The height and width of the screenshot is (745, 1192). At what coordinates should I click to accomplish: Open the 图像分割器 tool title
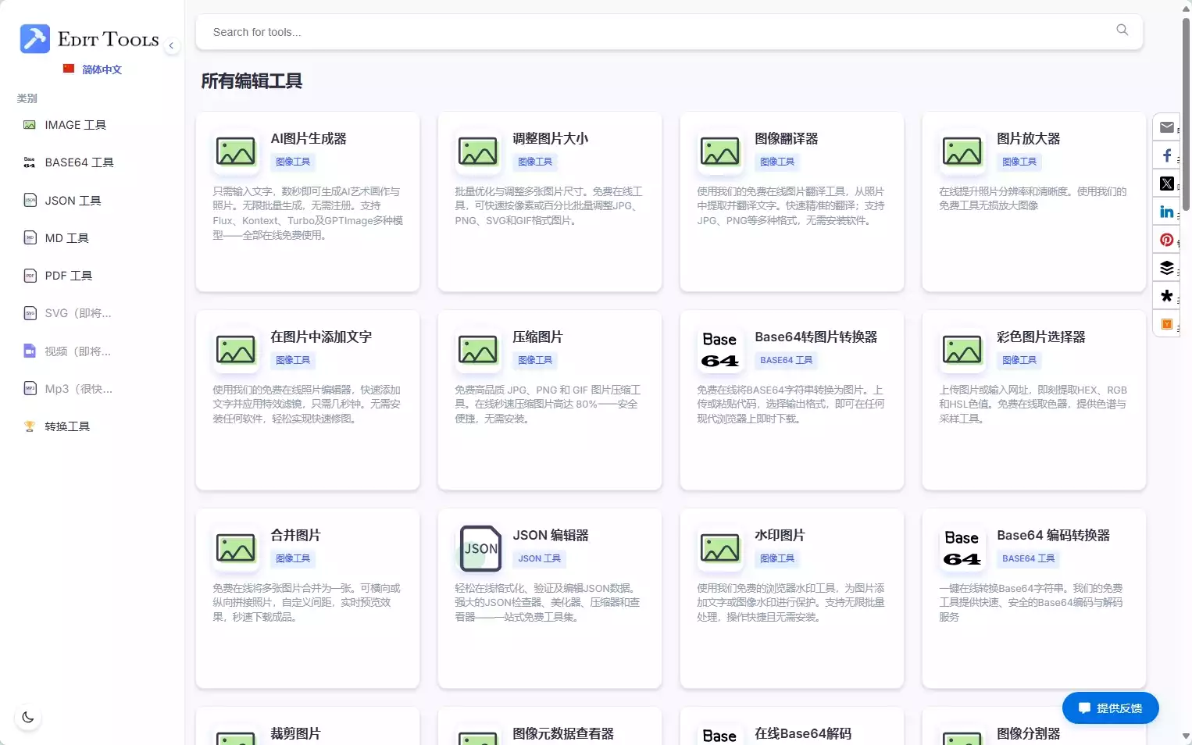1029,733
